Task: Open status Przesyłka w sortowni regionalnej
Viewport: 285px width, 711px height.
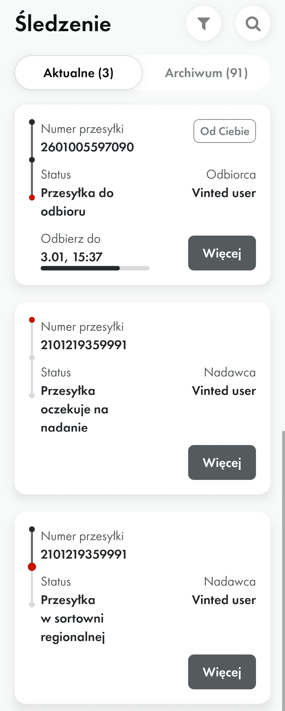Action: click(x=73, y=619)
